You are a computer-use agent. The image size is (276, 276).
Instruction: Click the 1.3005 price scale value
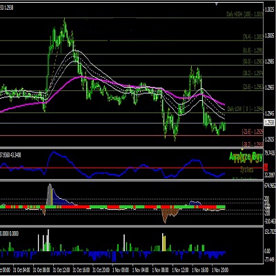269,36
